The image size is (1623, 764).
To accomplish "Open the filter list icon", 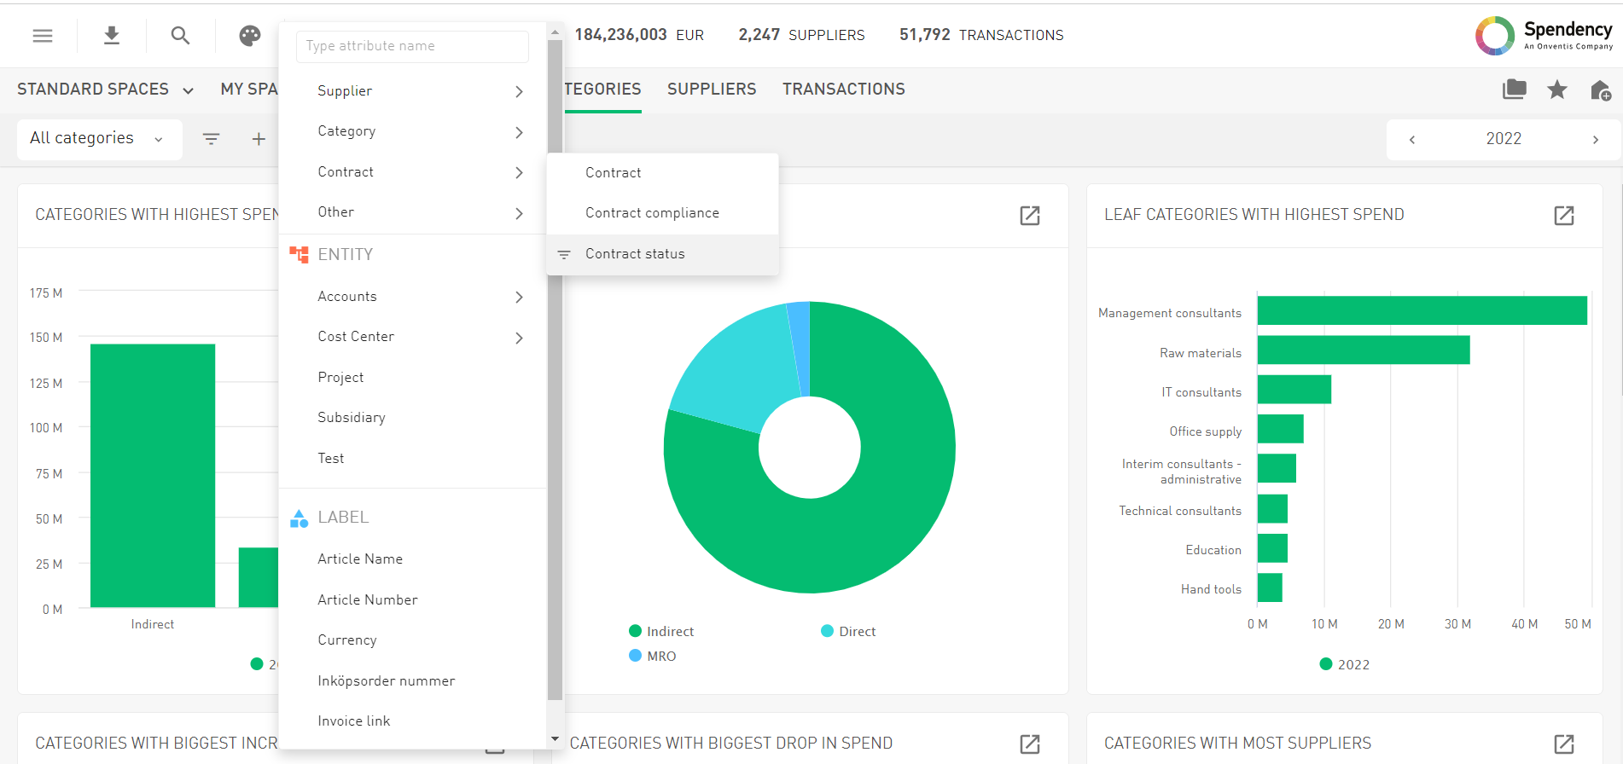I will 211,139.
